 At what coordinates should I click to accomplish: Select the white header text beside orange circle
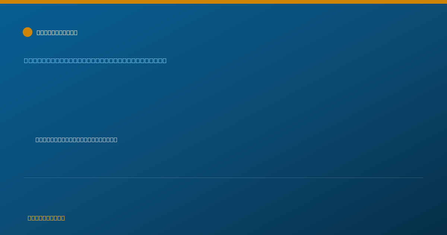(x=57, y=32)
